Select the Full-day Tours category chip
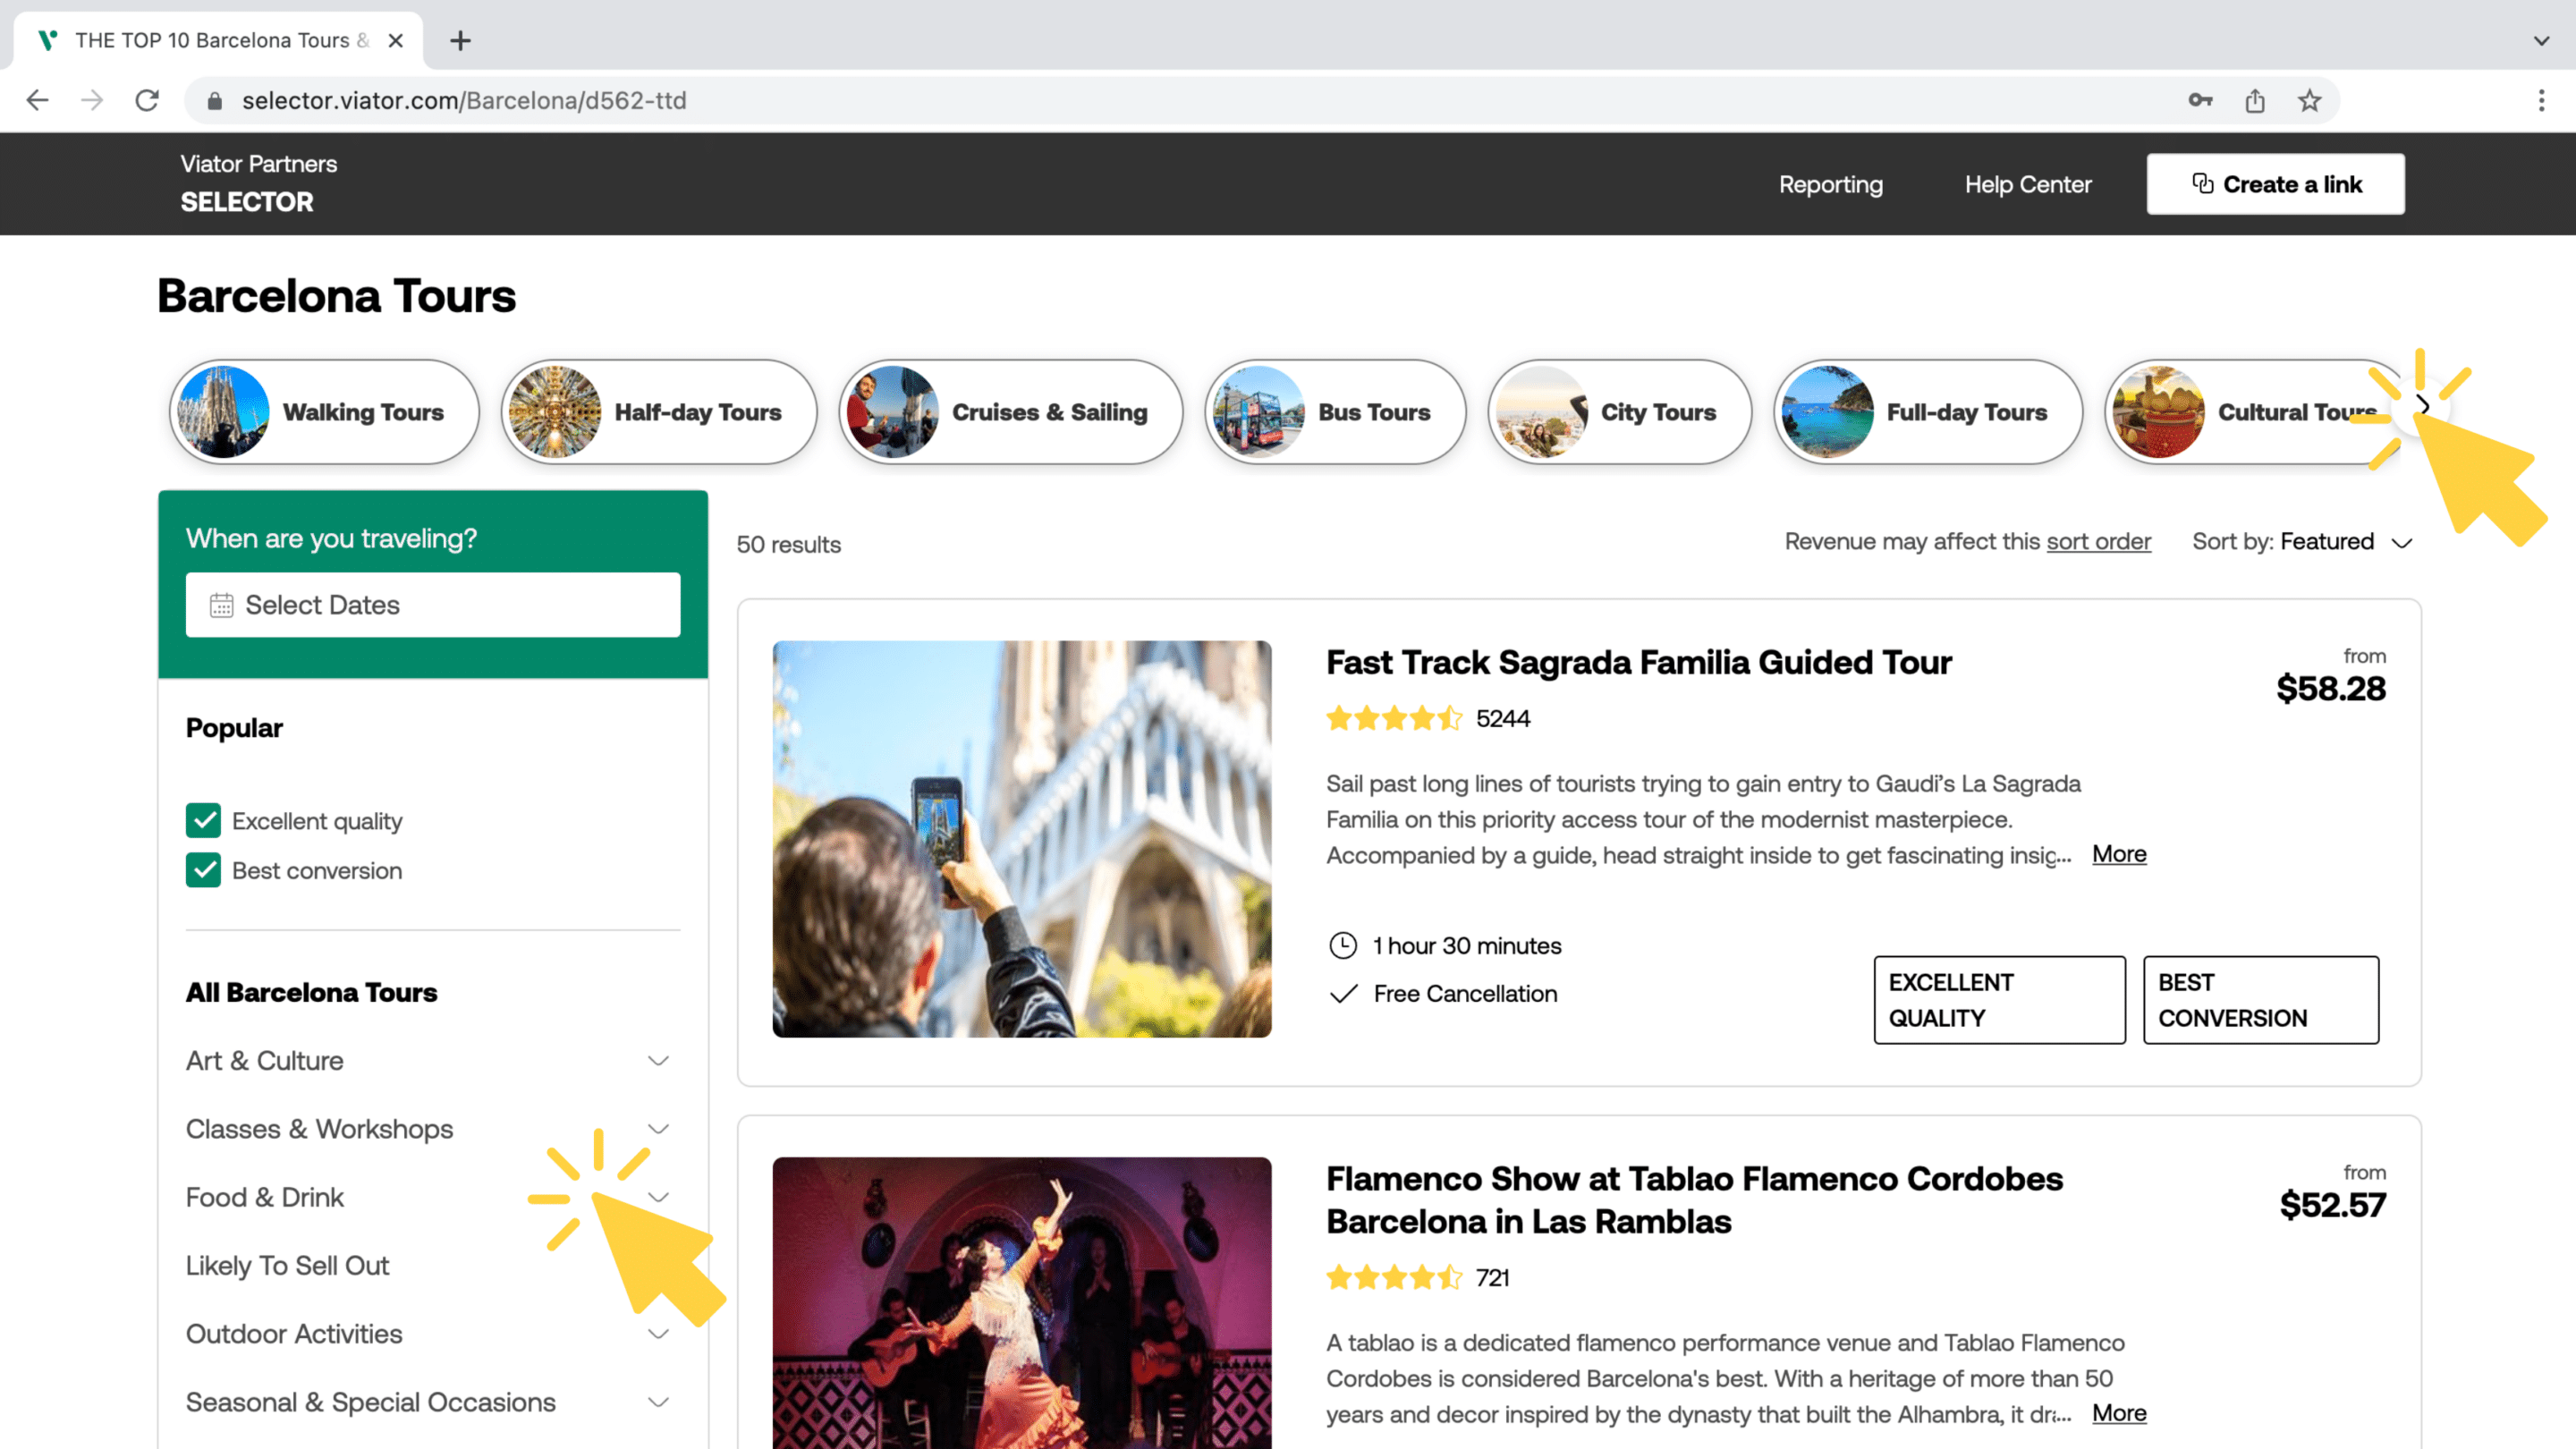The height and width of the screenshot is (1449, 2576). pos(1927,412)
